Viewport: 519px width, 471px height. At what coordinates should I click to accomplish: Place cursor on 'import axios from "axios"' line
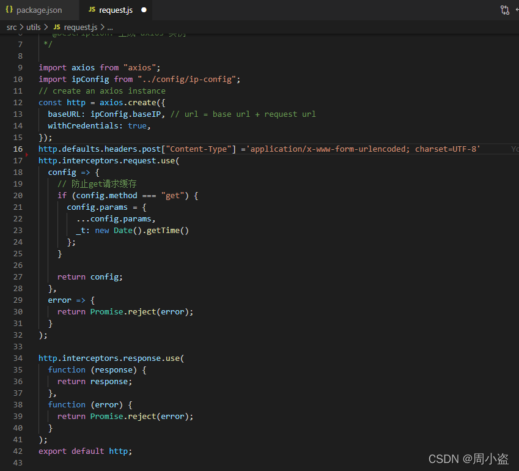pyautogui.click(x=99, y=68)
